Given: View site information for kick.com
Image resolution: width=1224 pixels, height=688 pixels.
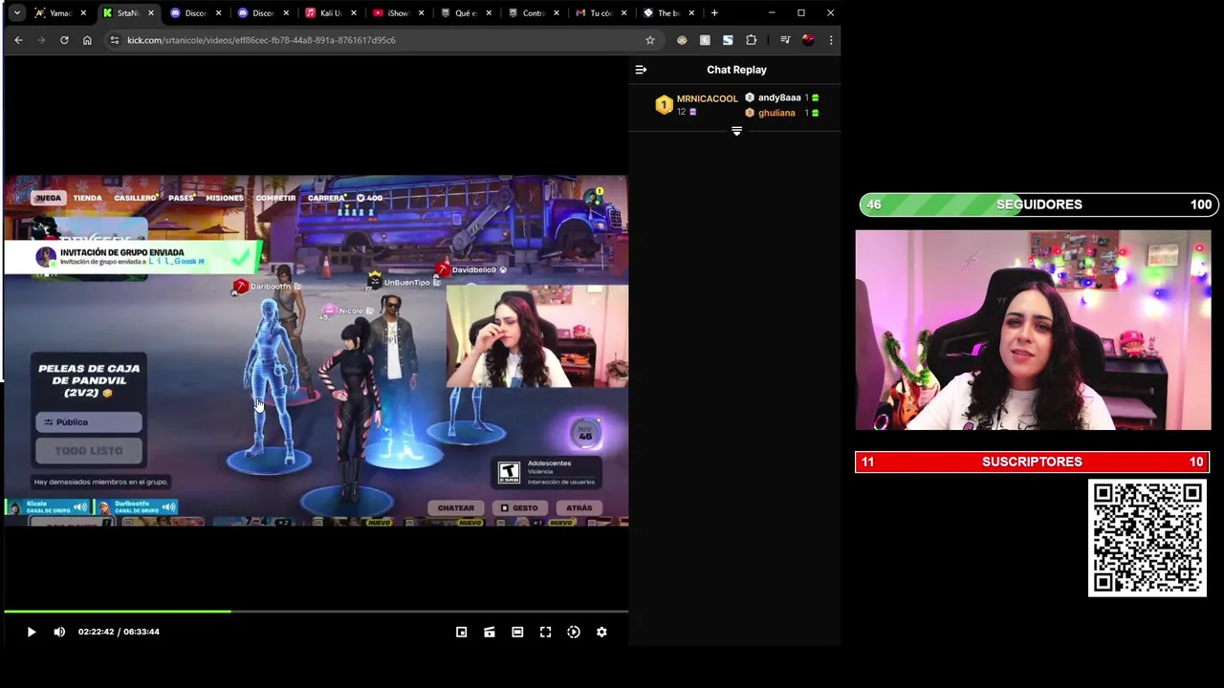Looking at the screenshot, I should pyautogui.click(x=115, y=40).
